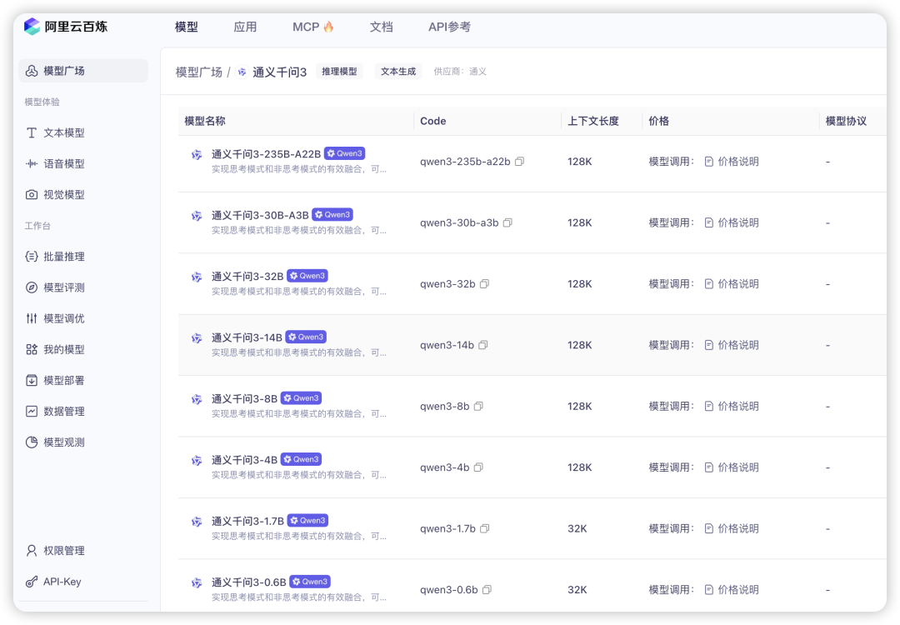900x625 pixels.
Task: Open 价格说明 for qwen3-8b
Action: pos(732,407)
